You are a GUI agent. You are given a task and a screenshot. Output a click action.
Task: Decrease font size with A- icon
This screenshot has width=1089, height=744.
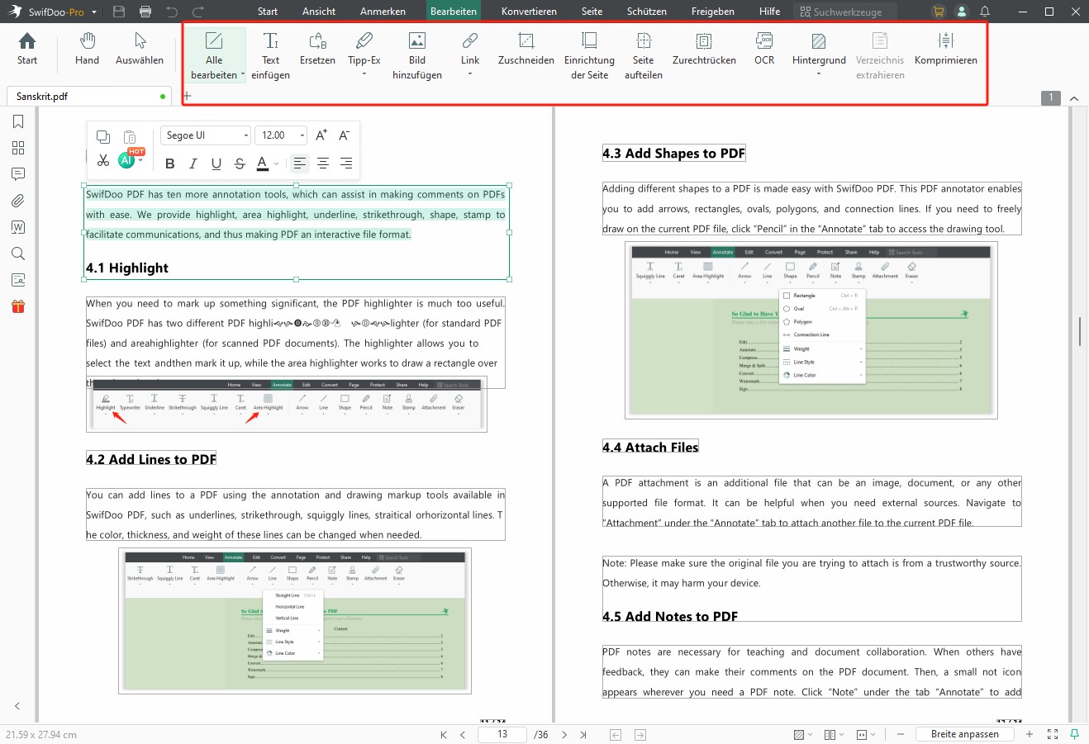(345, 135)
